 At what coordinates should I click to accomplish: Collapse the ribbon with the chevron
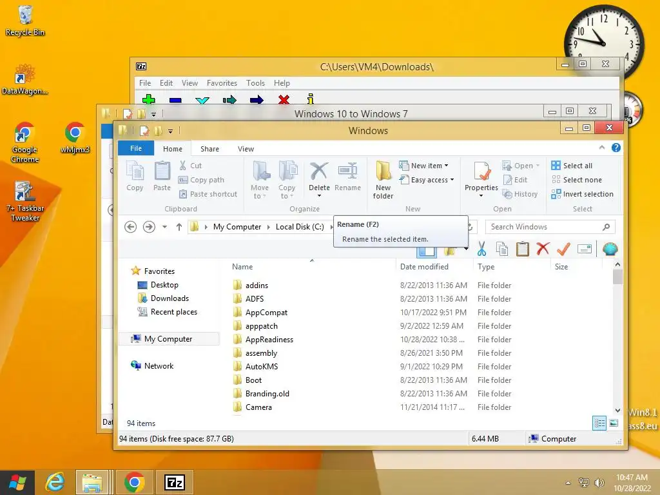pyautogui.click(x=602, y=148)
